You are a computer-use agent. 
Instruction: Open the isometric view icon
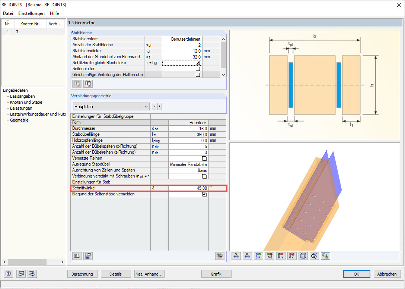[303, 256]
